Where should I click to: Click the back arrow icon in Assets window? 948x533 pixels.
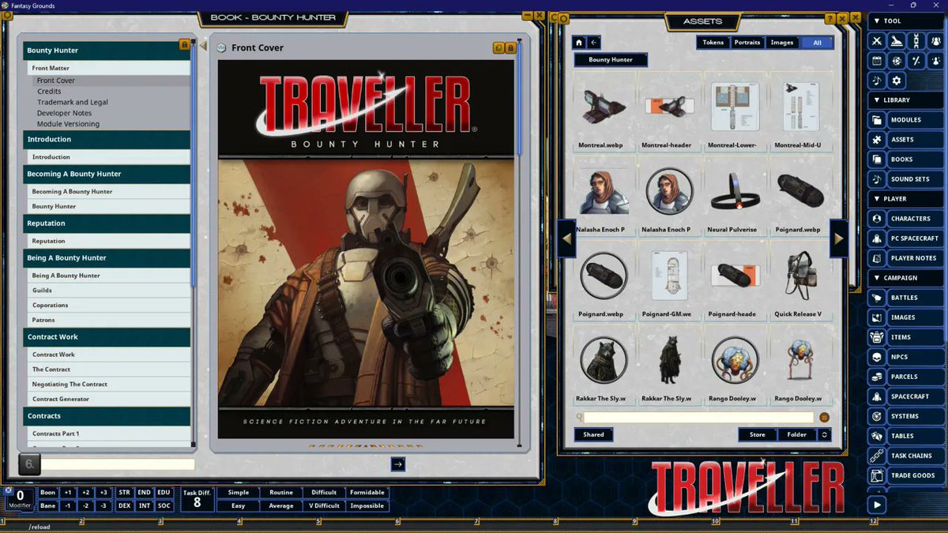click(x=594, y=43)
